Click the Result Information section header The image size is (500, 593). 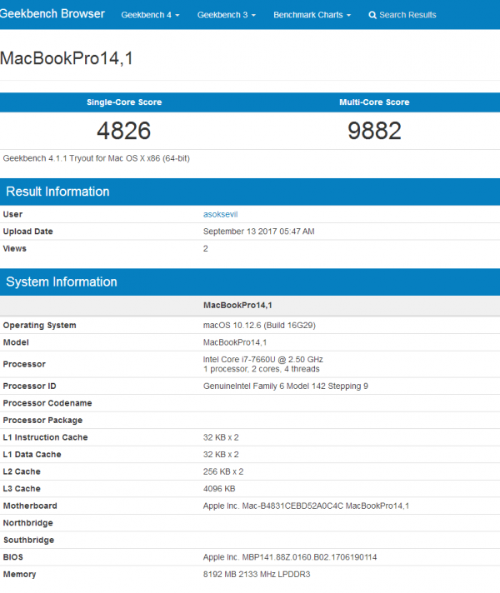coord(250,192)
